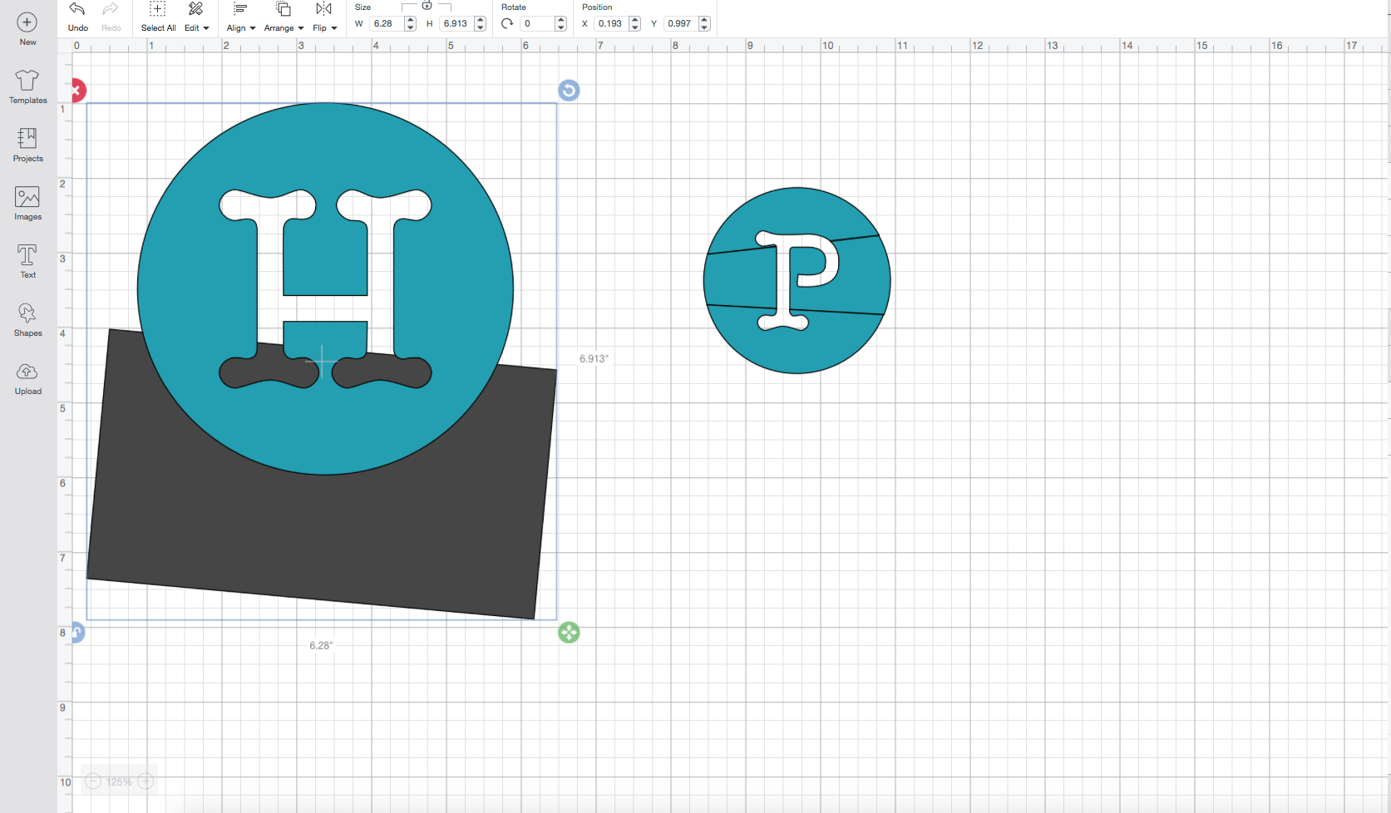Decrease X position with the down arrow
The width and height of the screenshot is (1391, 813).
tap(634, 27)
